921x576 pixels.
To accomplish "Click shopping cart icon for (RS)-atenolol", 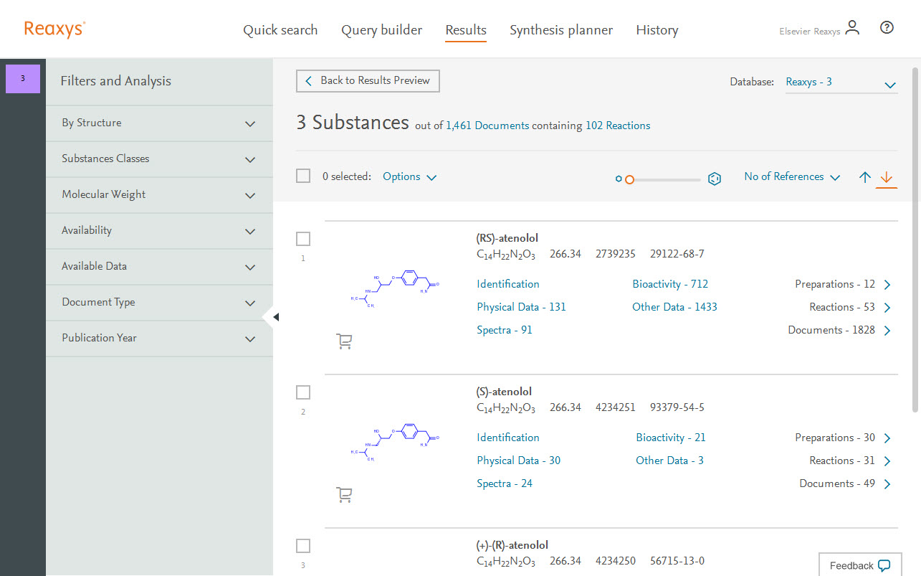I will [344, 341].
